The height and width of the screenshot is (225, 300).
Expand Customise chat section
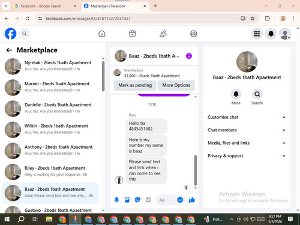point(247,117)
